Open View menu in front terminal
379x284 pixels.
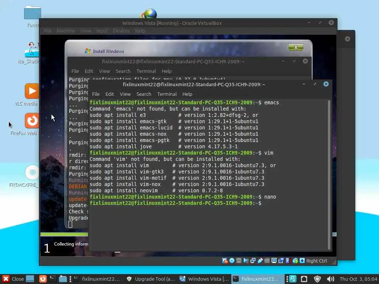[x=125, y=94]
